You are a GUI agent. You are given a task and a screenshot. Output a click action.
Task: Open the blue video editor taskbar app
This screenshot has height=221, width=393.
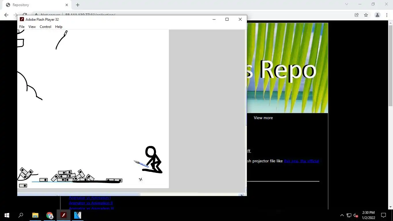pyautogui.click(x=78, y=215)
